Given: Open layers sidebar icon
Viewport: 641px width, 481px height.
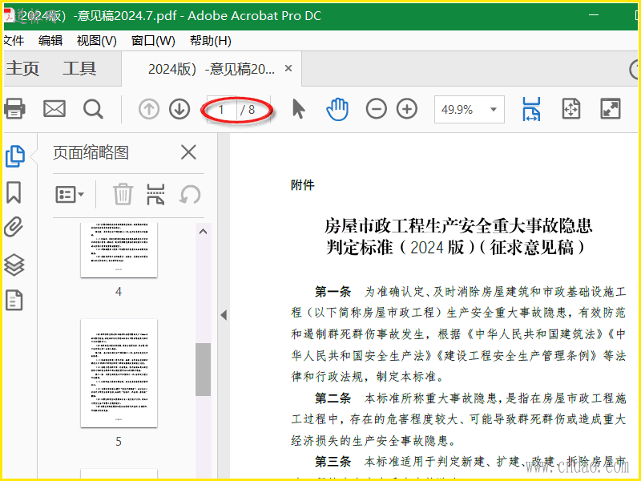Looking at the screenshot, I should point(14,265).
